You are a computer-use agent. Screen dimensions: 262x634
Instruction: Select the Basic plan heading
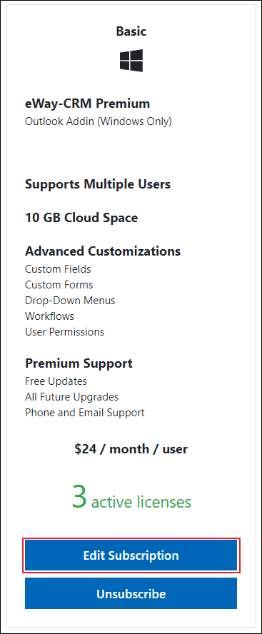tap(131, 31)
